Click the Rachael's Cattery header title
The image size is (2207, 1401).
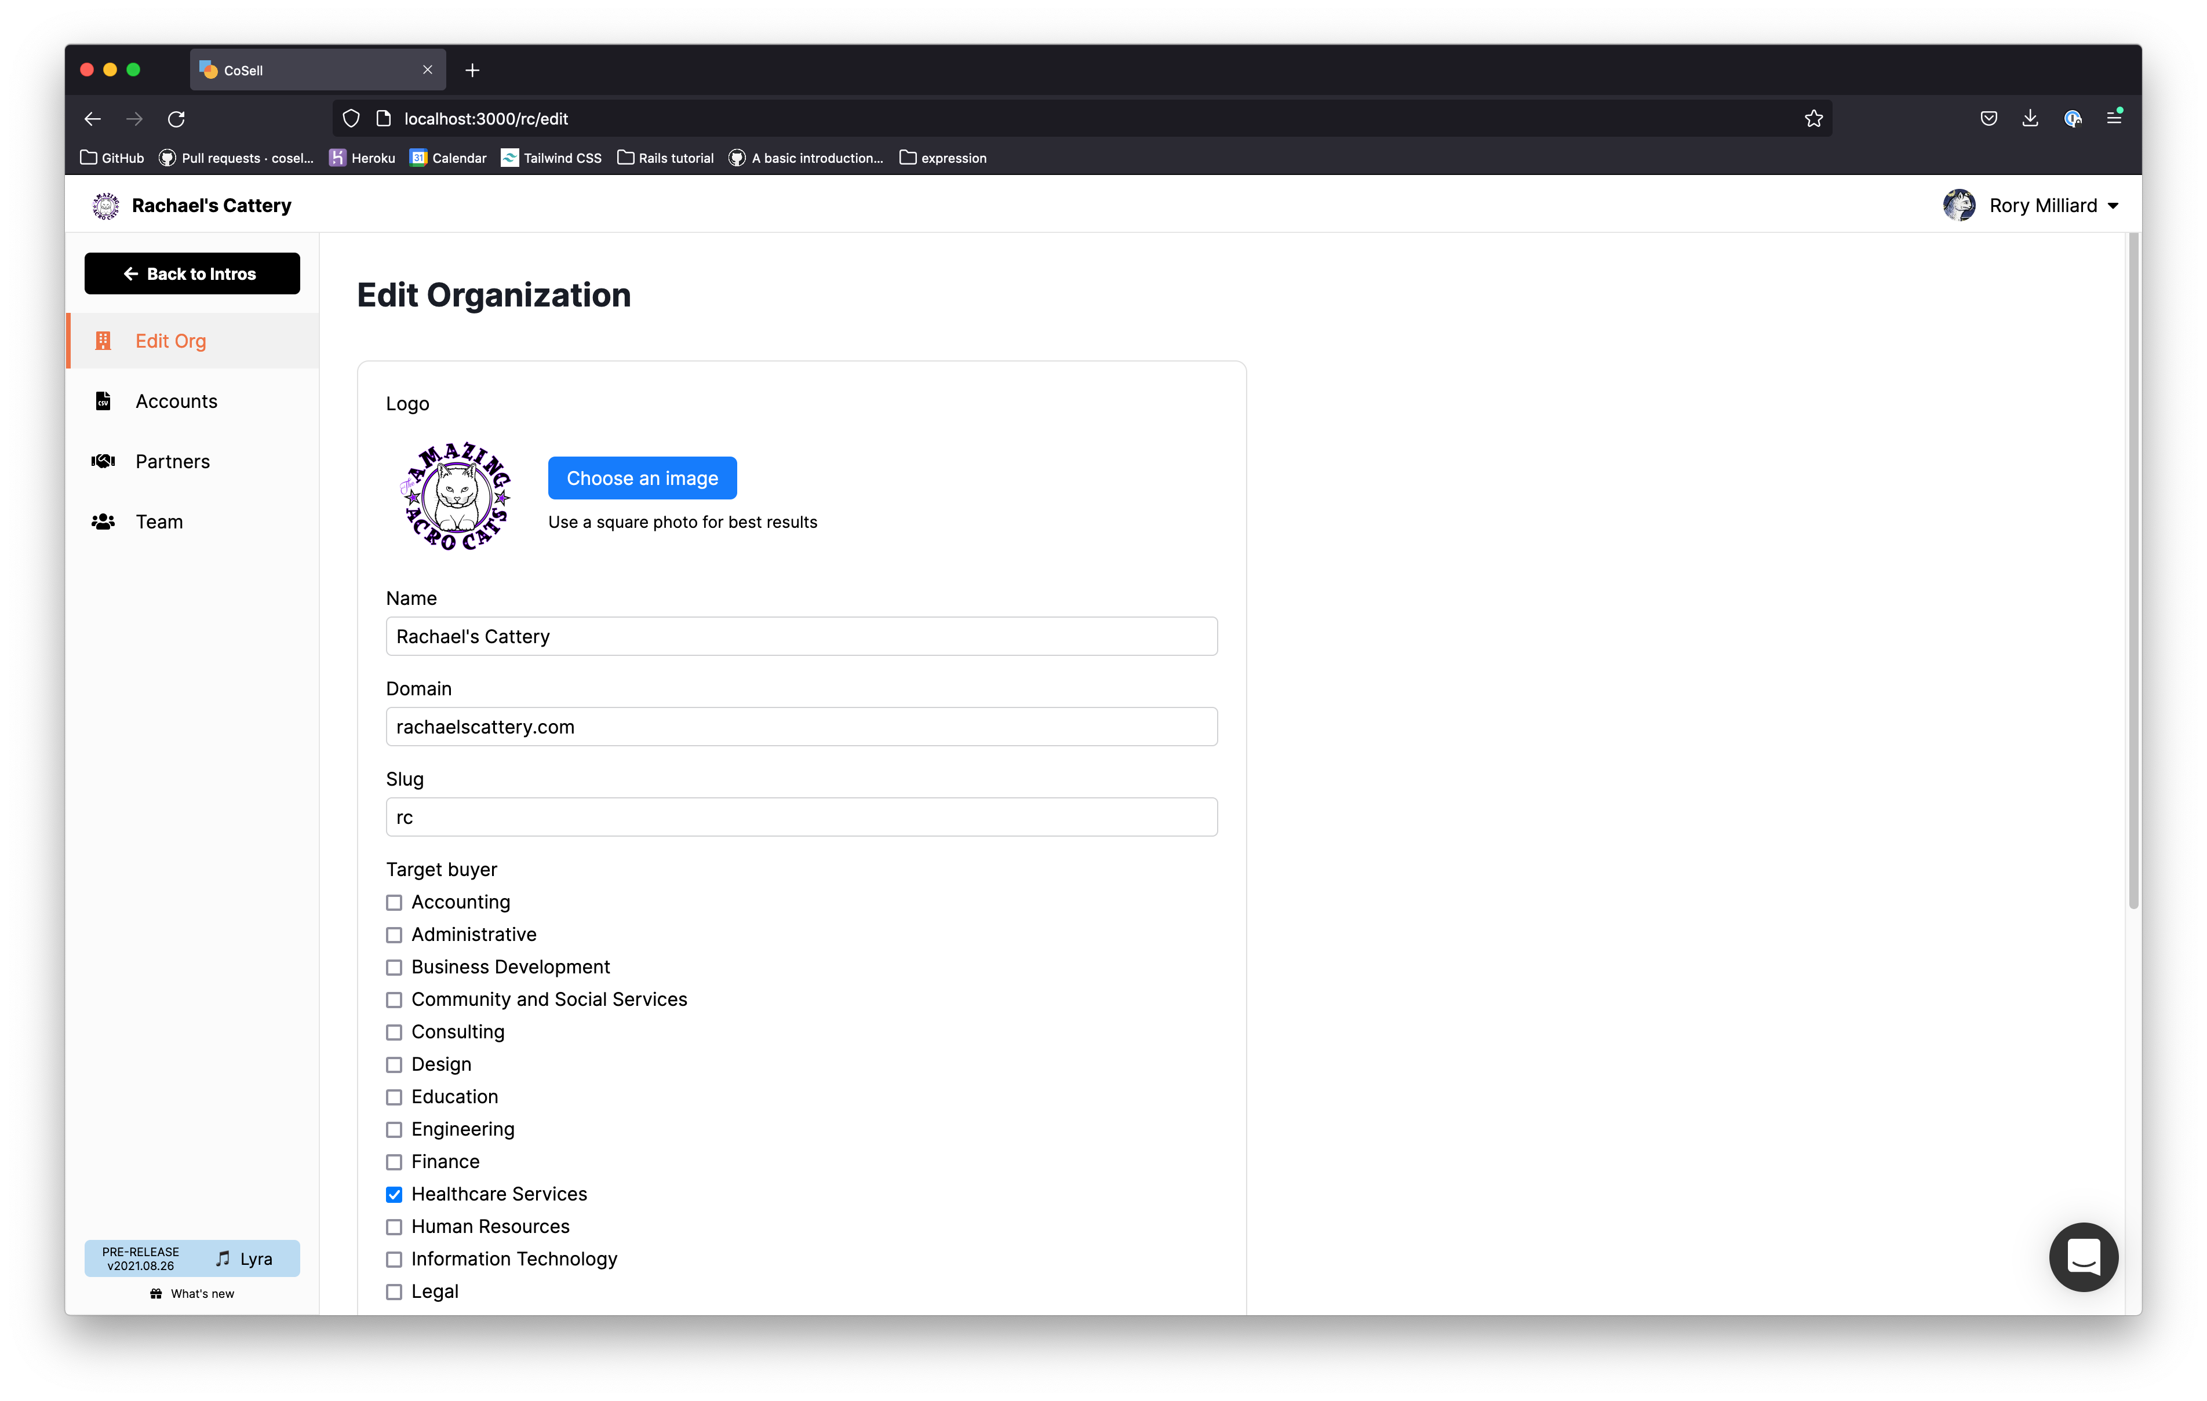coord(212,206)
